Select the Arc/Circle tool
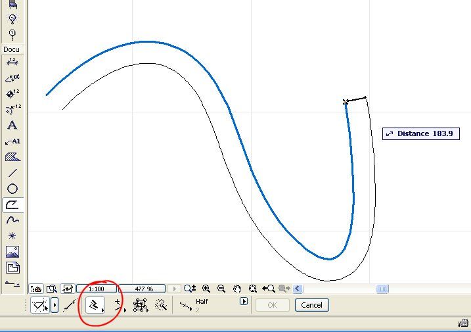The height and width of the screenshot is (332, 471). click(x=12, y=189)
